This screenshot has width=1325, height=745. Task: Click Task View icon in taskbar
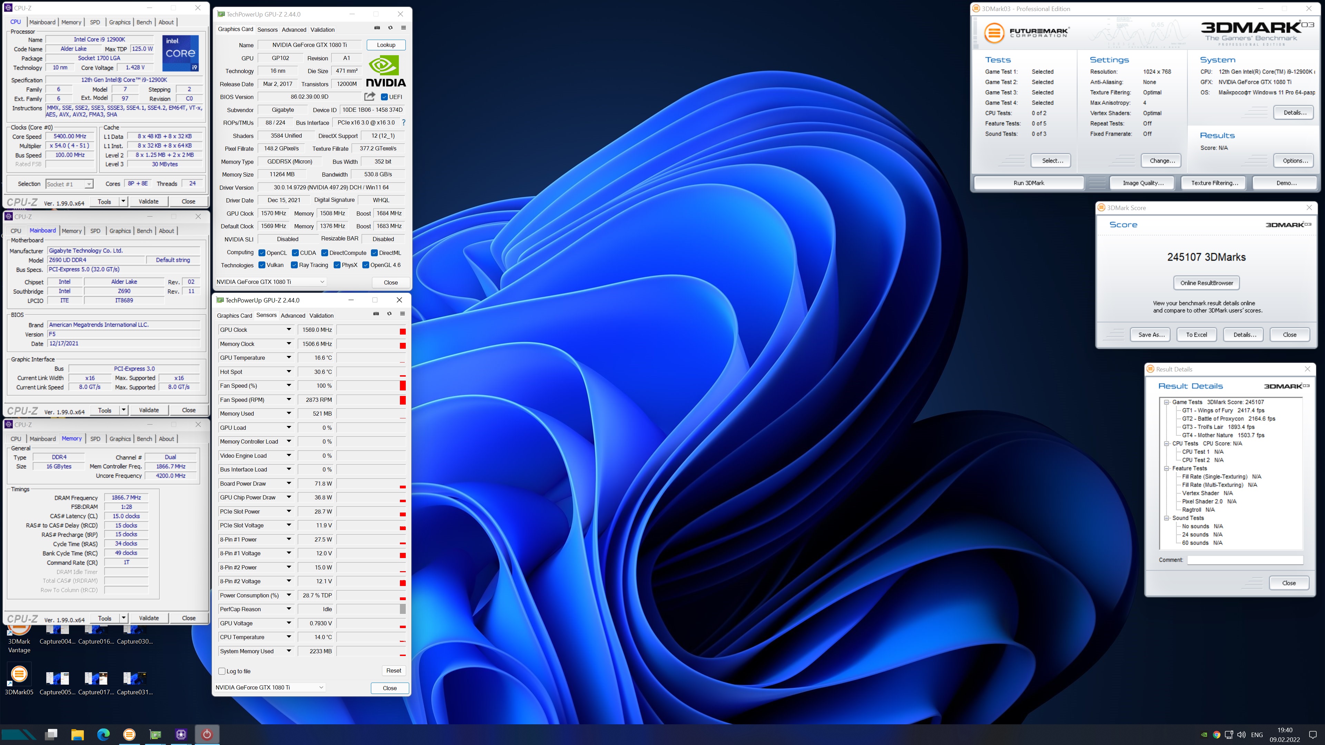click(51, 735)
